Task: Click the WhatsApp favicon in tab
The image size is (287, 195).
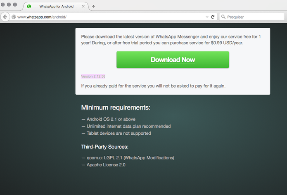Action: click(29, 7)
